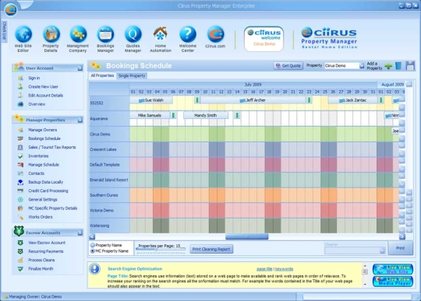Click the Process Cleans icon
Image resolution: width=421 pixels, height=301 pixels.
[20, 260]
